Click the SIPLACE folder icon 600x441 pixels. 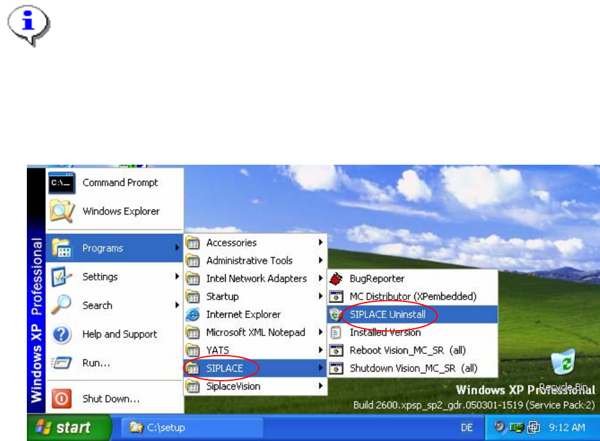(193, 368)
